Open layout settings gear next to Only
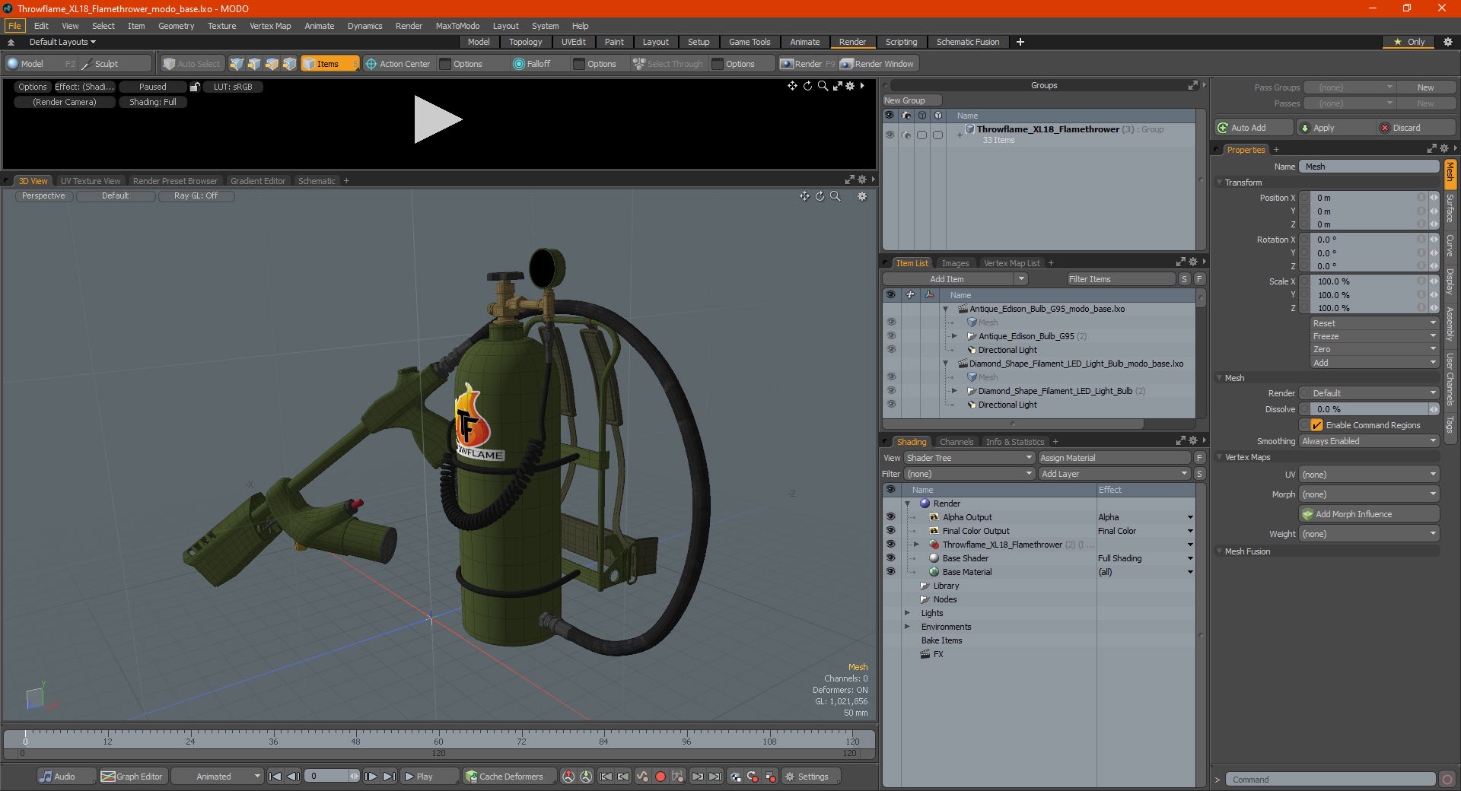This screenshot has width=1461, height=791. pyautogui.click(x=1447, y=42)
